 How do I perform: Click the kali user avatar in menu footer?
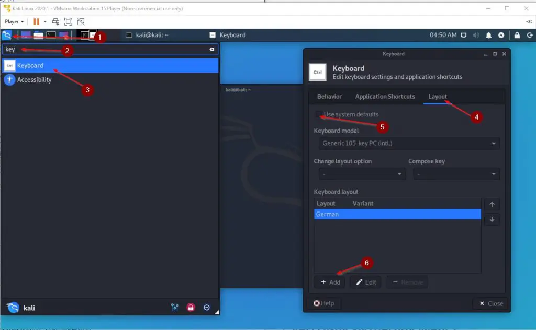(x=13, y=308)
